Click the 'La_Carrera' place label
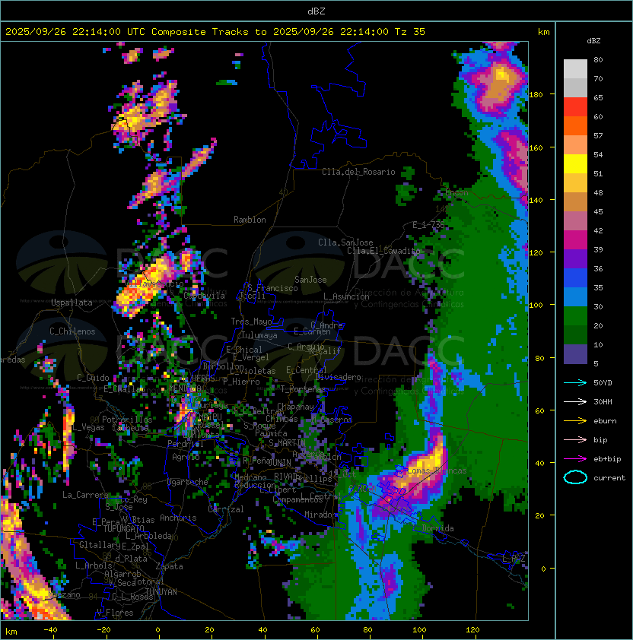Image resolution: width=633 pixels, height=640 pixels. click(85, 495)
